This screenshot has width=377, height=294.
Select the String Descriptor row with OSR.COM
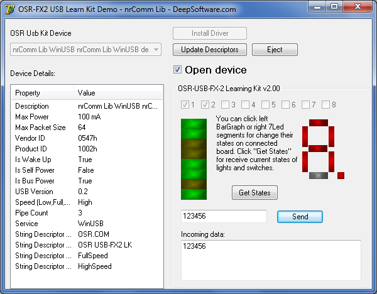click(x=87, y=234)
